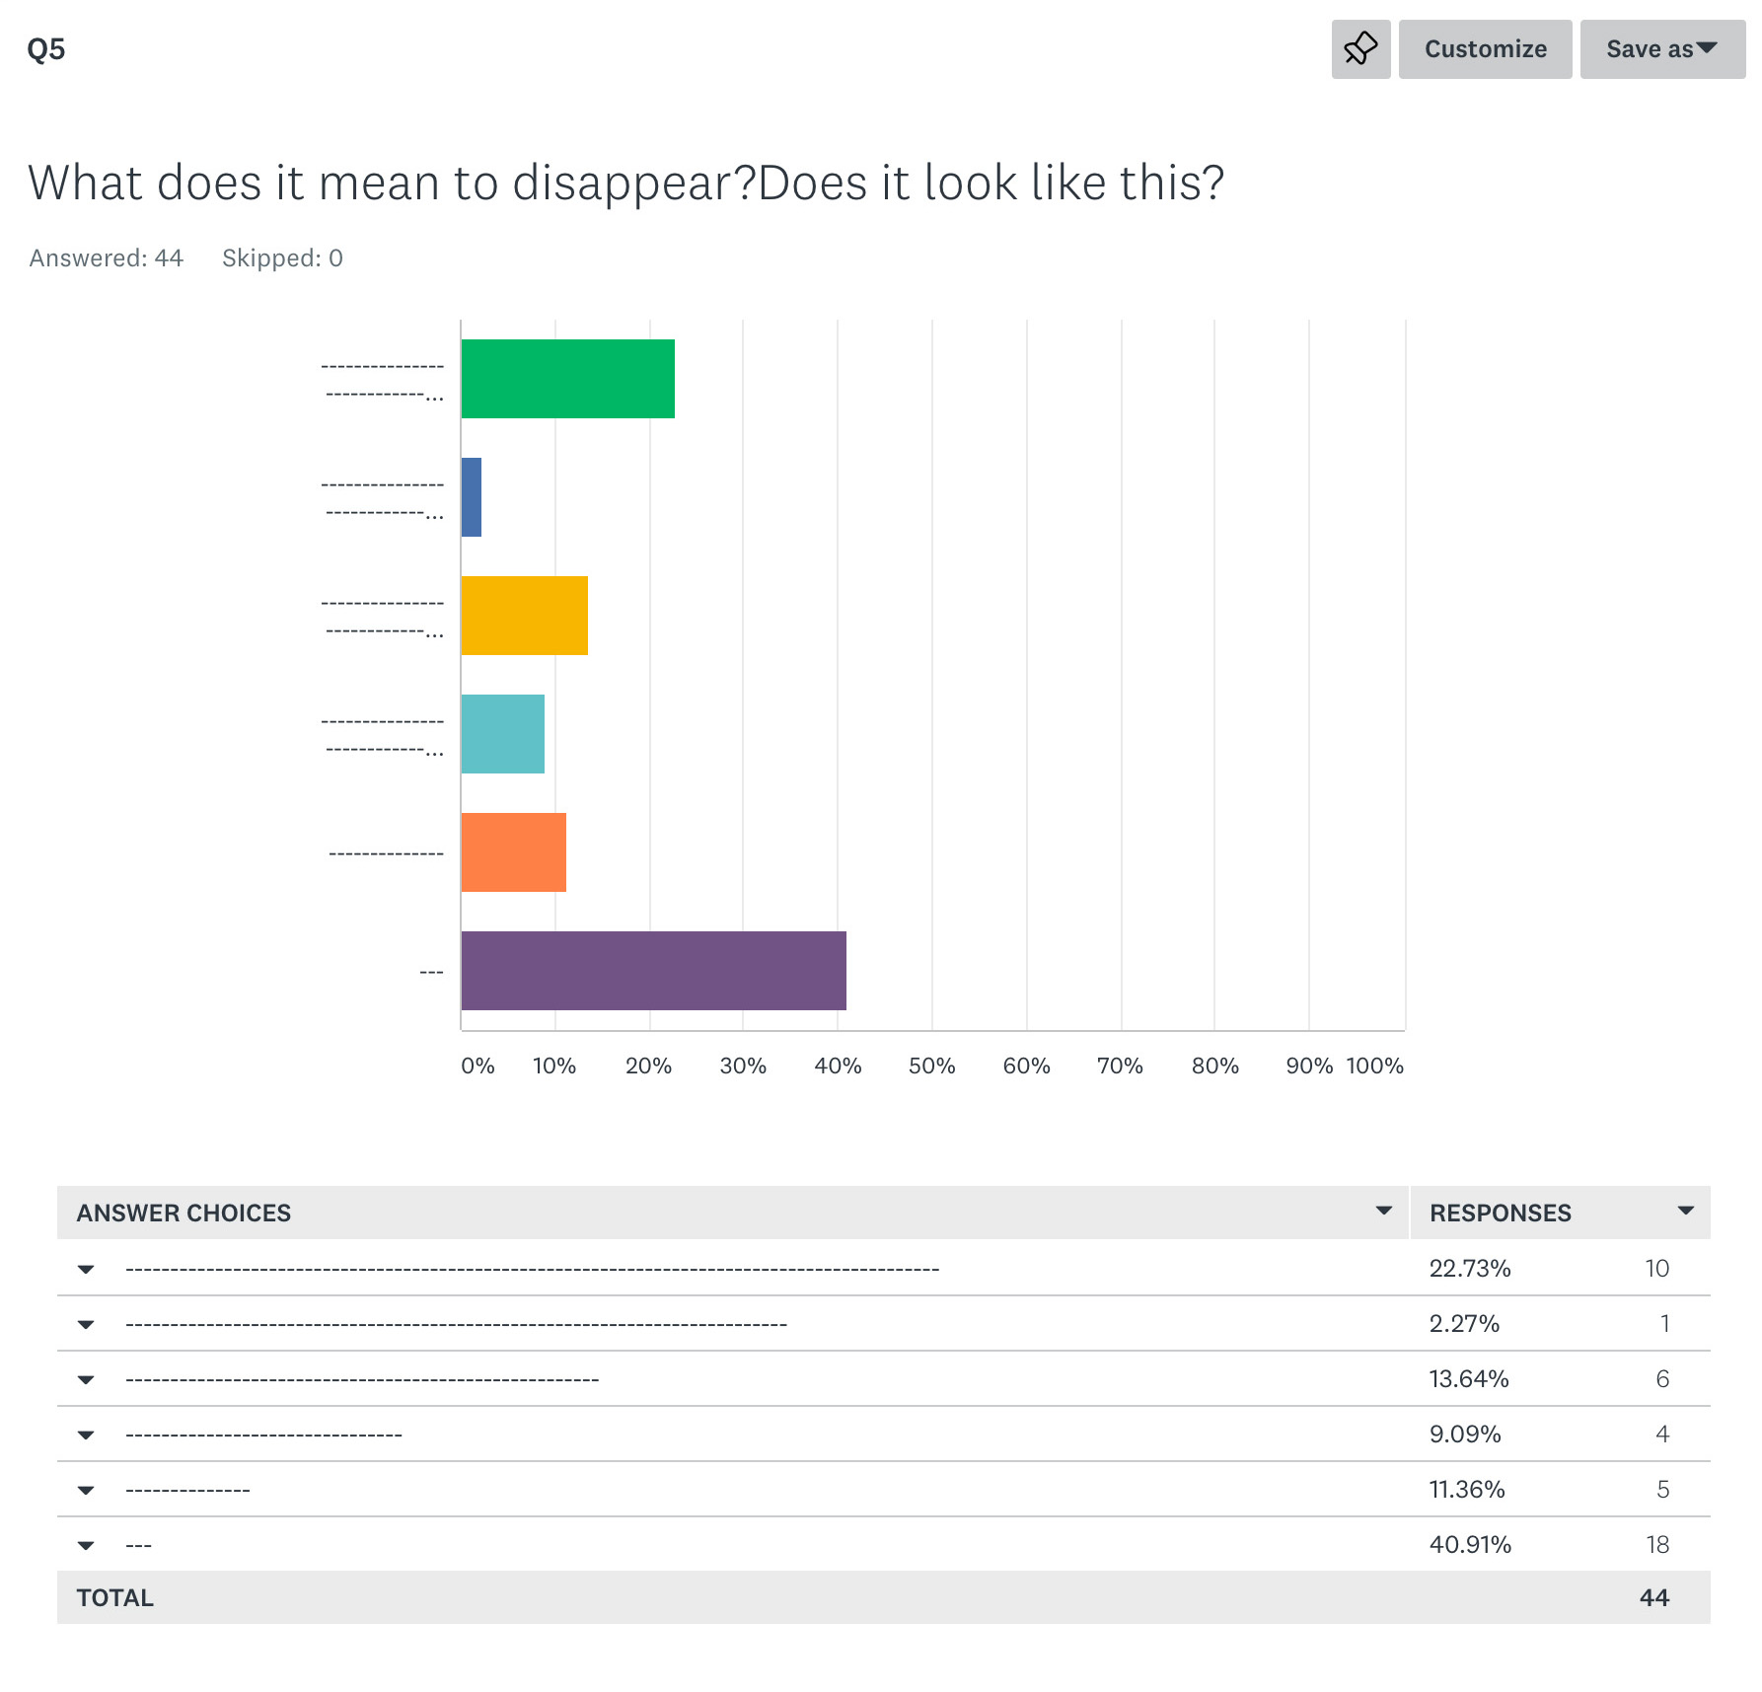Click the 18 responses count cell
This screenshot has width=1762, height=1692.
1657,1544
